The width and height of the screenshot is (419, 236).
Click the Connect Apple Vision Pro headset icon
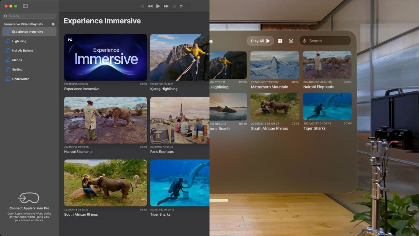(29, 198)
